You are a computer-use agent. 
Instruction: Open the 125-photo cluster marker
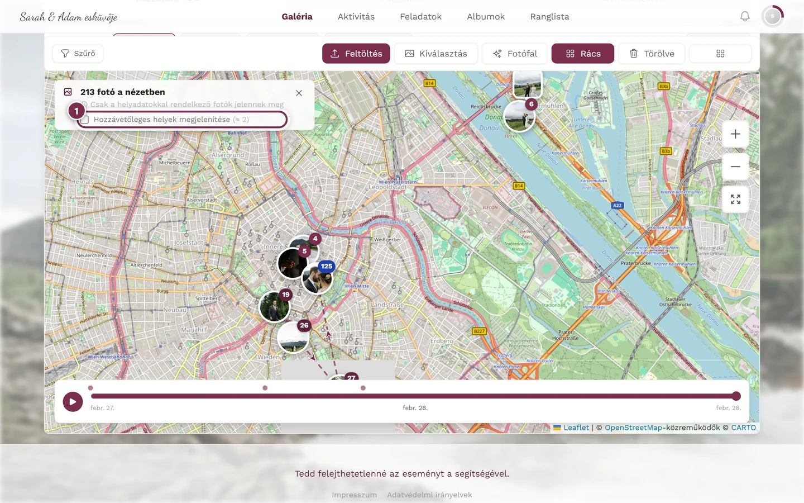[x=318, y=277]
